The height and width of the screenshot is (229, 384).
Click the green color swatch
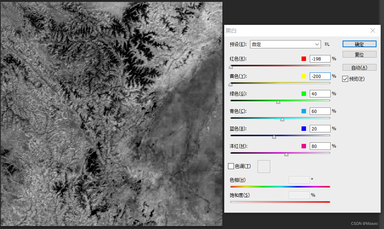304,94
